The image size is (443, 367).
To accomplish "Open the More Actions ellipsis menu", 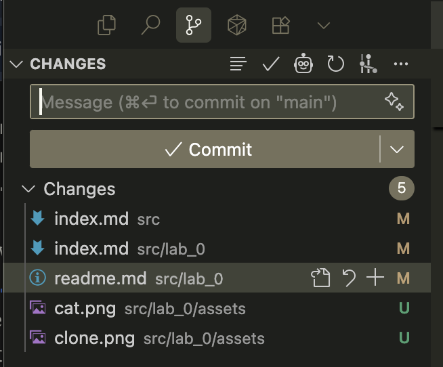I will point(401,64).
